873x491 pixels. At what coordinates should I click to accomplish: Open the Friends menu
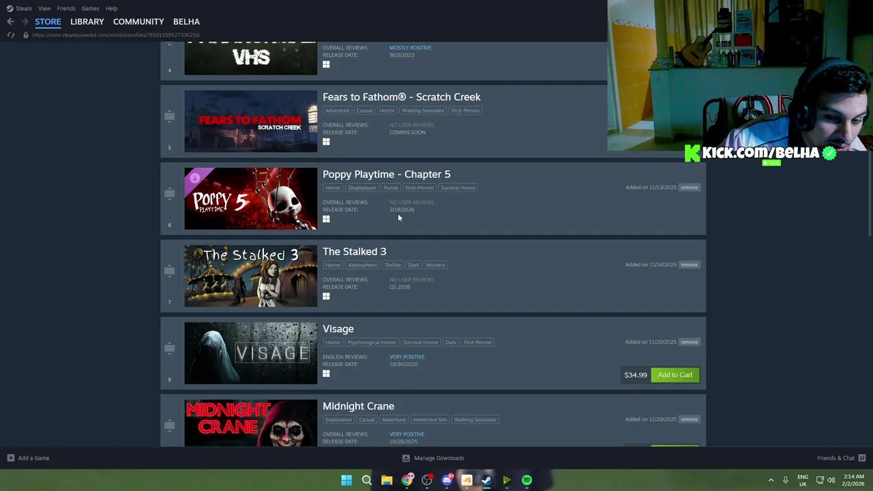66,8
